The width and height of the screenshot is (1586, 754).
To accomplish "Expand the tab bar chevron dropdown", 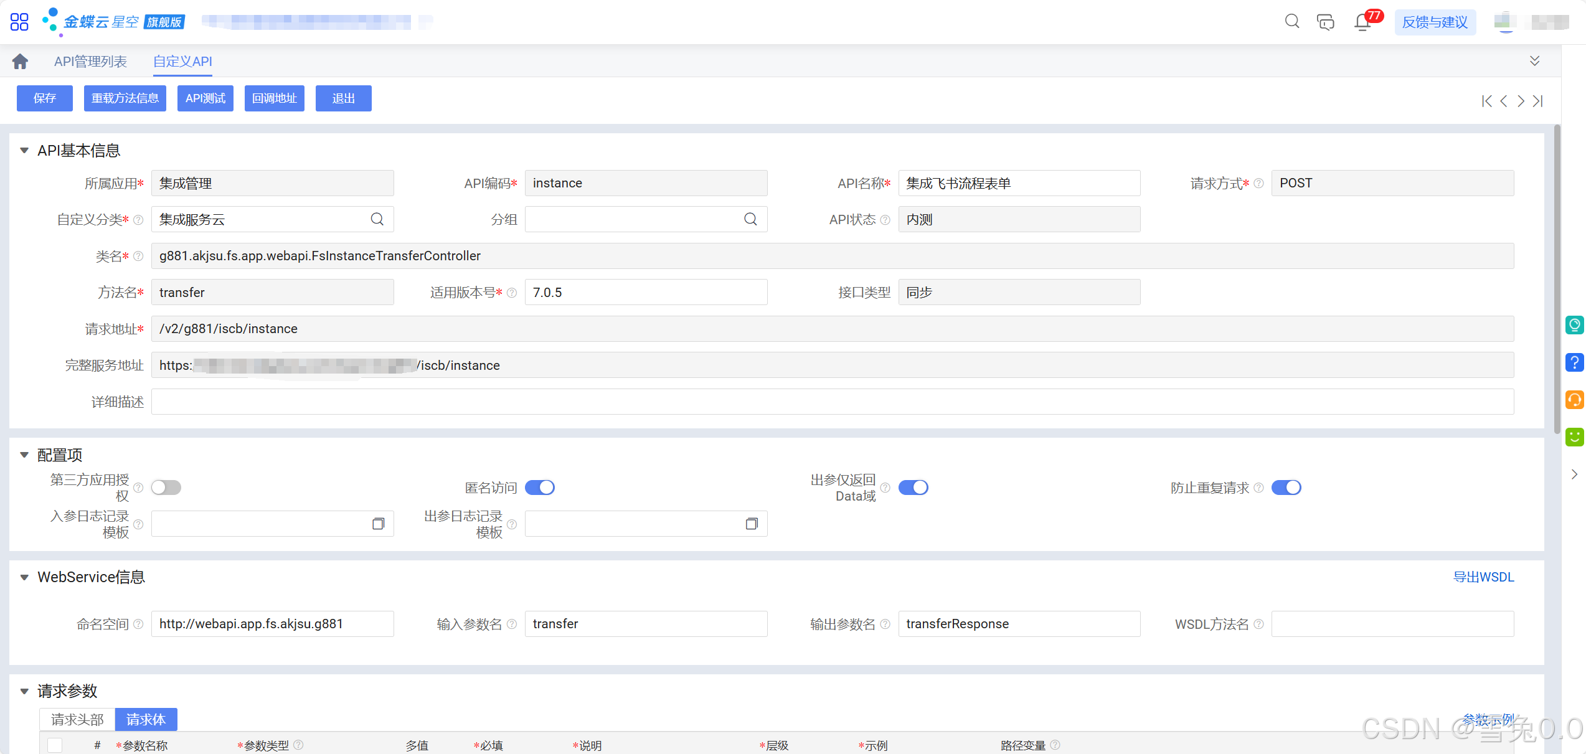I will point(1535,60).
